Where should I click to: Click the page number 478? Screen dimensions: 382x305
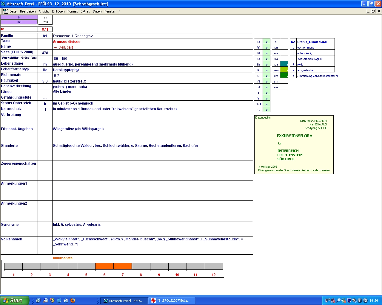coord(45,53)
